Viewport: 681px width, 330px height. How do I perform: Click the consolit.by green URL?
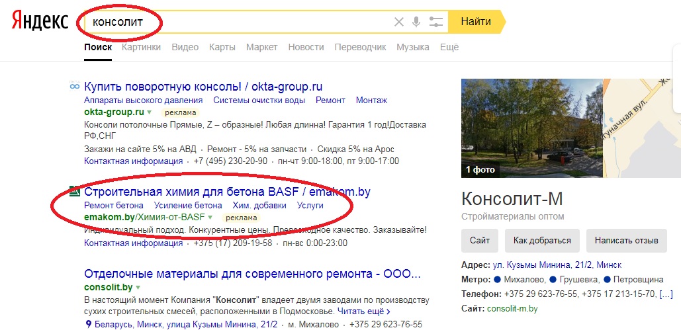pyautogui.click(x=108, y=288)
